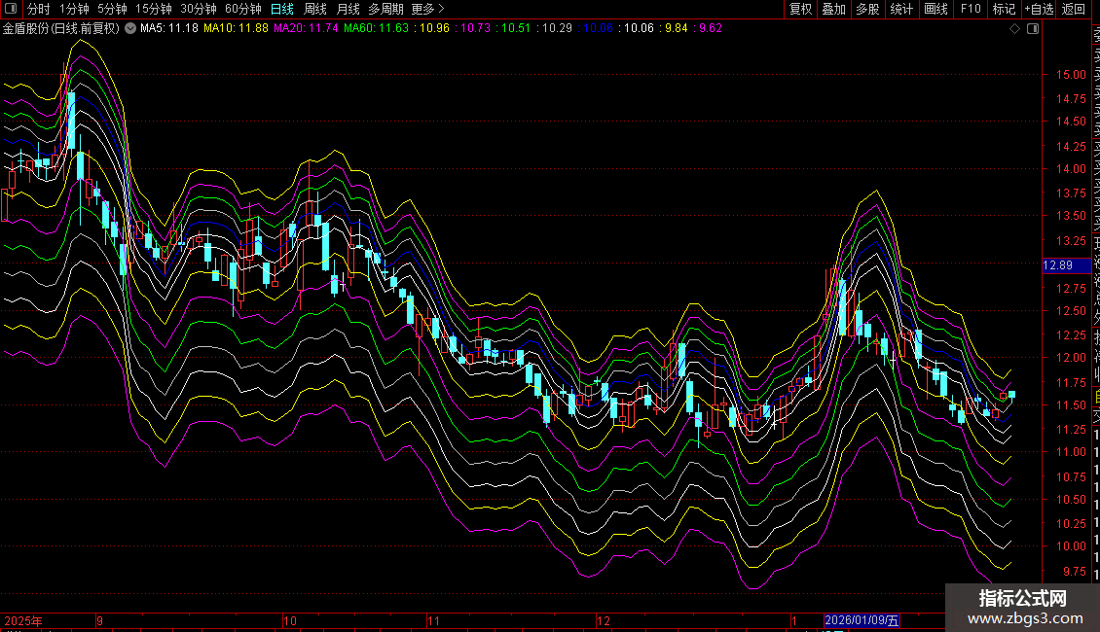Click the 复权 adjustment button
This screenshot has width=1100, height=632.
[x=800, y=10]
